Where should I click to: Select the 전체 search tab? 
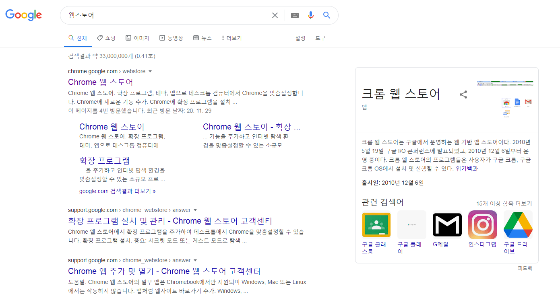pyautogui.click(x=78, y=38)
